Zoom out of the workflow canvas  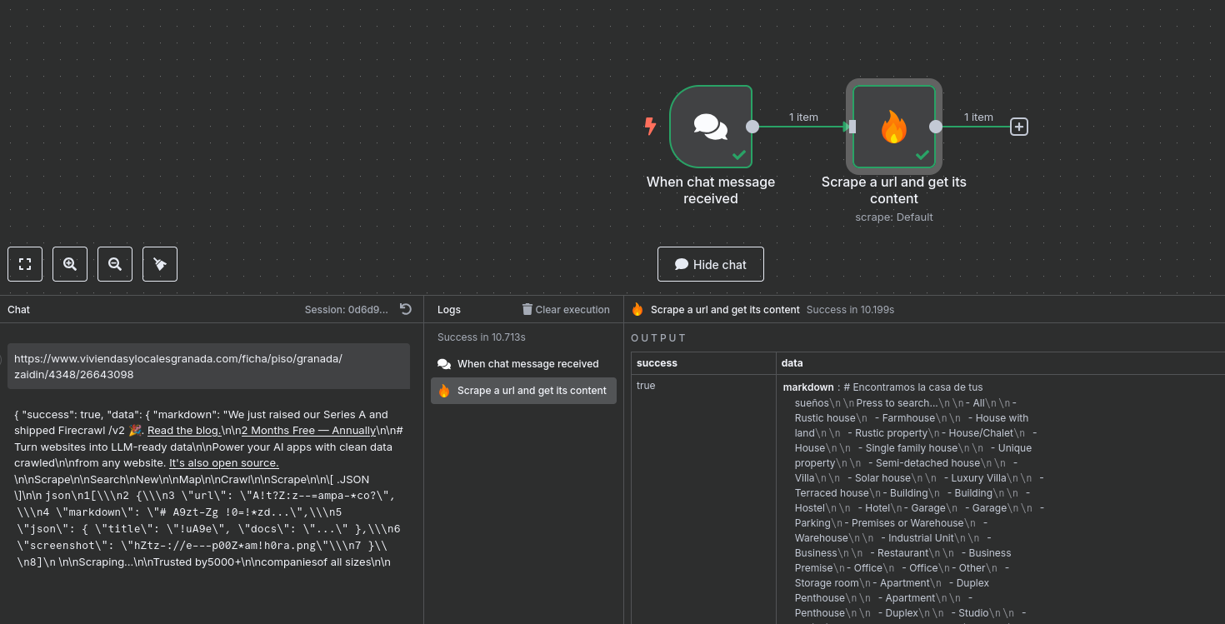pos(115,264)
